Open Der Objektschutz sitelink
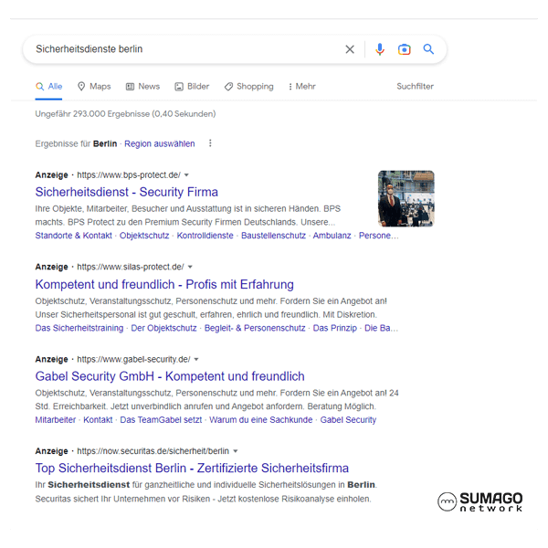This screenshot has width=548, height=548. (163, 328)
